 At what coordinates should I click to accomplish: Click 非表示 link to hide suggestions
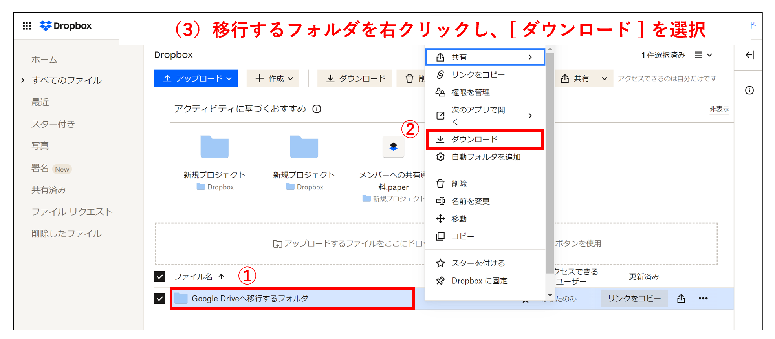pyautogui.click(x=719, y=109)
